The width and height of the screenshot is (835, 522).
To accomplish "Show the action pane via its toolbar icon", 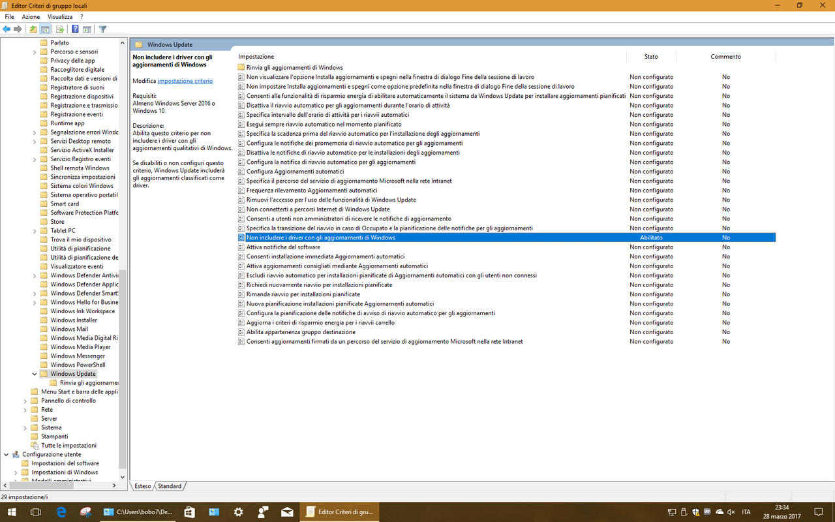I will [x=87, y=29].
